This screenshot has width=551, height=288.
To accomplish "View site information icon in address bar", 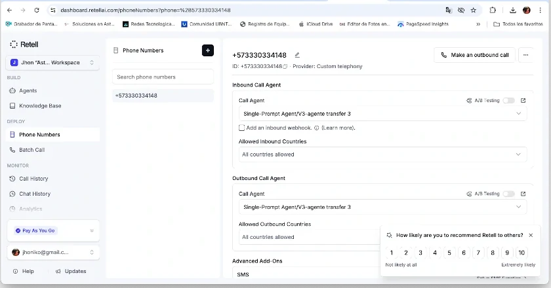I will click(x=53, y=10).
